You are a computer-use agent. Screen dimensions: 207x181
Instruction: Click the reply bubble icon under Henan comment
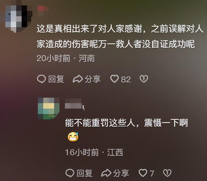tap(41, 79)
